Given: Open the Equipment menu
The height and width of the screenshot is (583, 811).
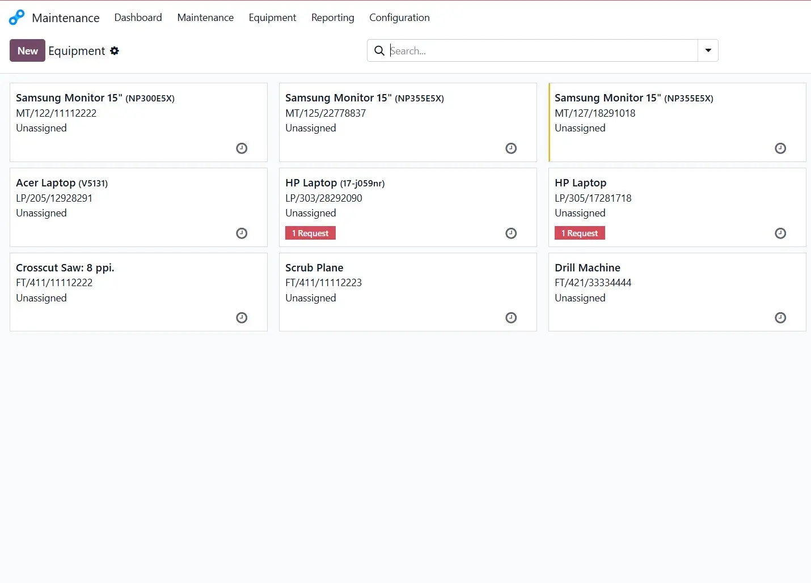Looking at the screenshot, I should [x=272, y=18].
